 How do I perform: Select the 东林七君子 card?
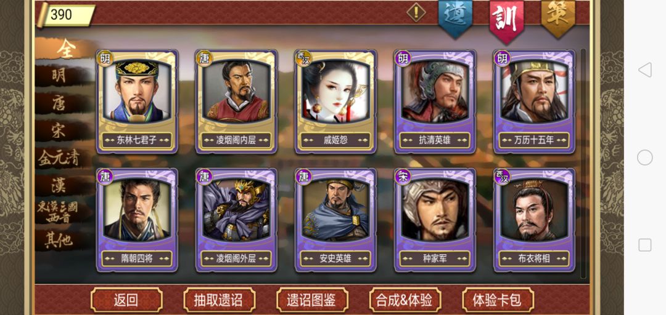(x=137, y=102)
